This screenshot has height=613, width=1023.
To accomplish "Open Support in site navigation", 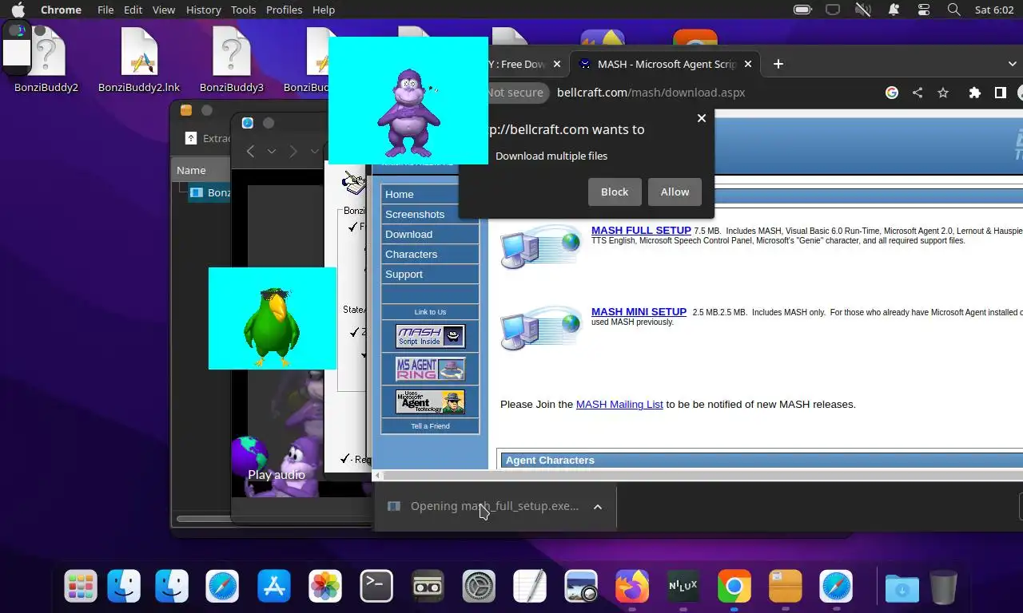I will pos(430,274).
